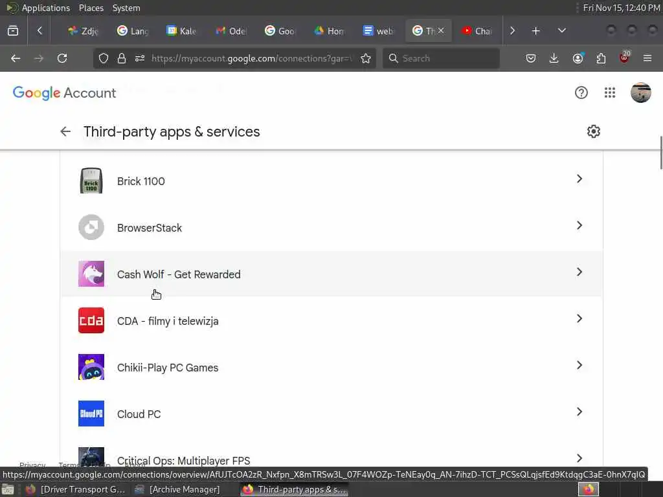
Task: Click the clock in top panel
Action: pyautogui.click(x=621, y=8)
